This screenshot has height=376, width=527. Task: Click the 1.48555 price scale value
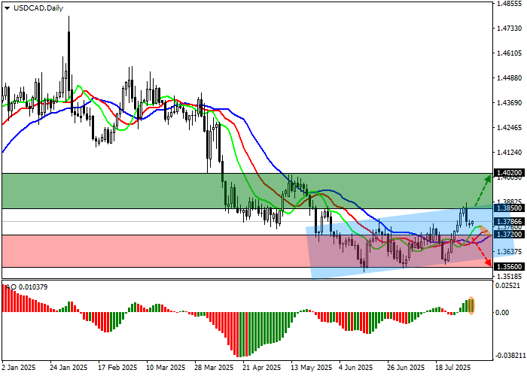coord(510,4)
